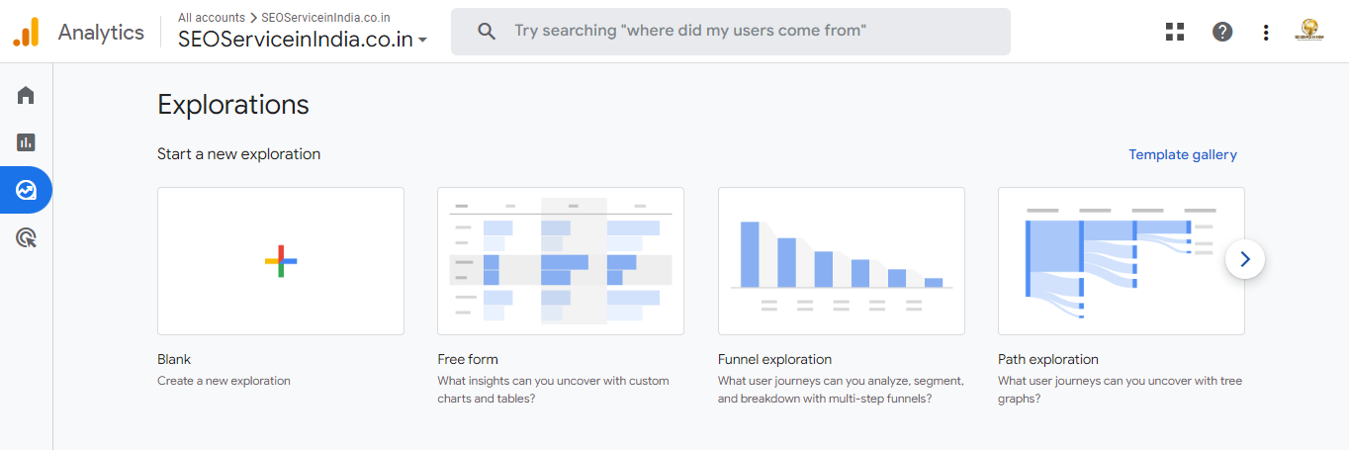The image size is (1349, 450).
Task: Create a Blank exploration from thumbnail
Action: [281, 261]
